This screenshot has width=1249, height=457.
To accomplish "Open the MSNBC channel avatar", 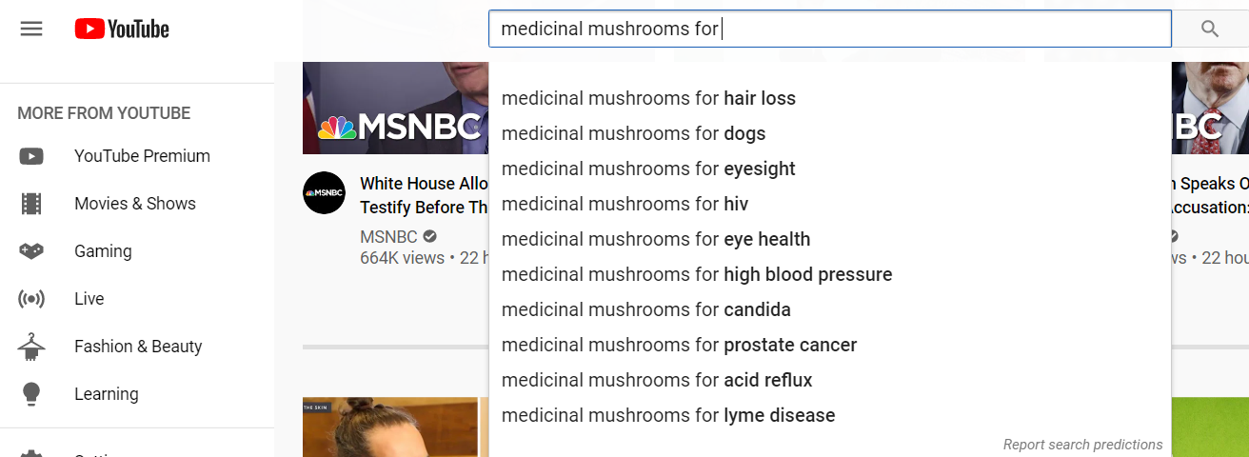I will point(324,193).
